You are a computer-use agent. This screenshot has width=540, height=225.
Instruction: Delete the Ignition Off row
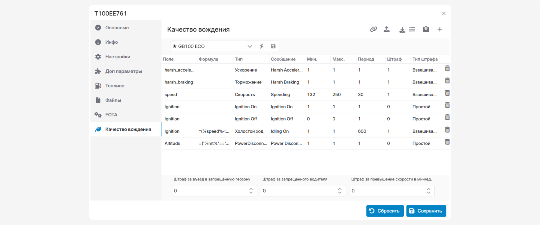(447, 117)
